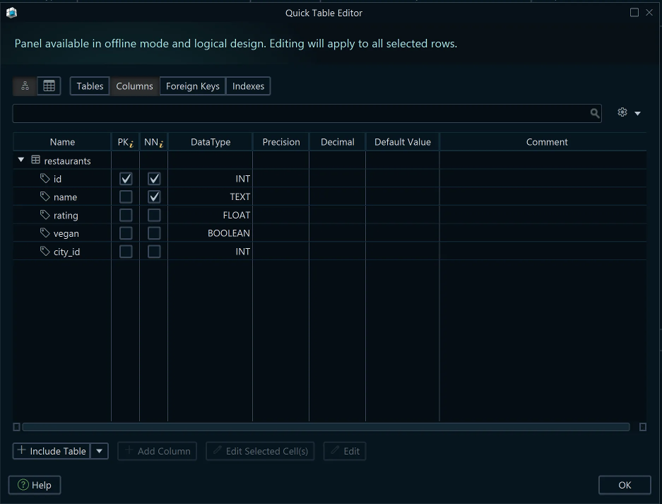The width and height of the screenshot is (662, 504).
Task: Click the tag icon beside rating column
Action: click(x=45, y=215)
